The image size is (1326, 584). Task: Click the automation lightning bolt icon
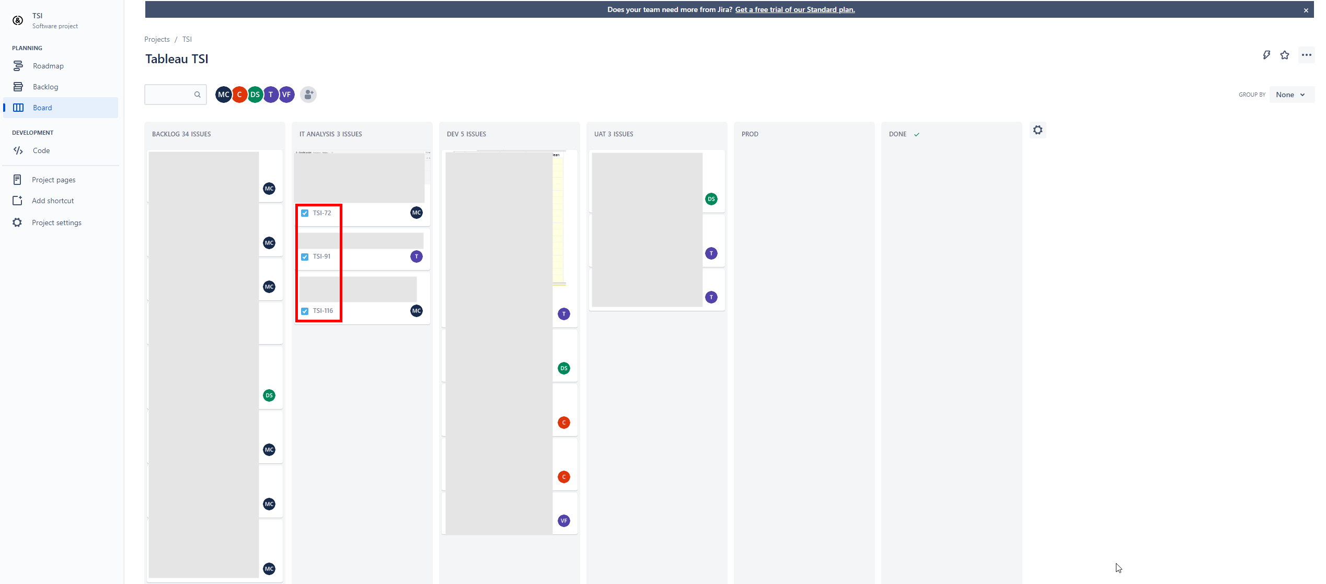1266,55
